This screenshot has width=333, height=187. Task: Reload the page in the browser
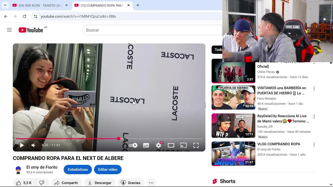pyautogui.click(x=24, y=16)
